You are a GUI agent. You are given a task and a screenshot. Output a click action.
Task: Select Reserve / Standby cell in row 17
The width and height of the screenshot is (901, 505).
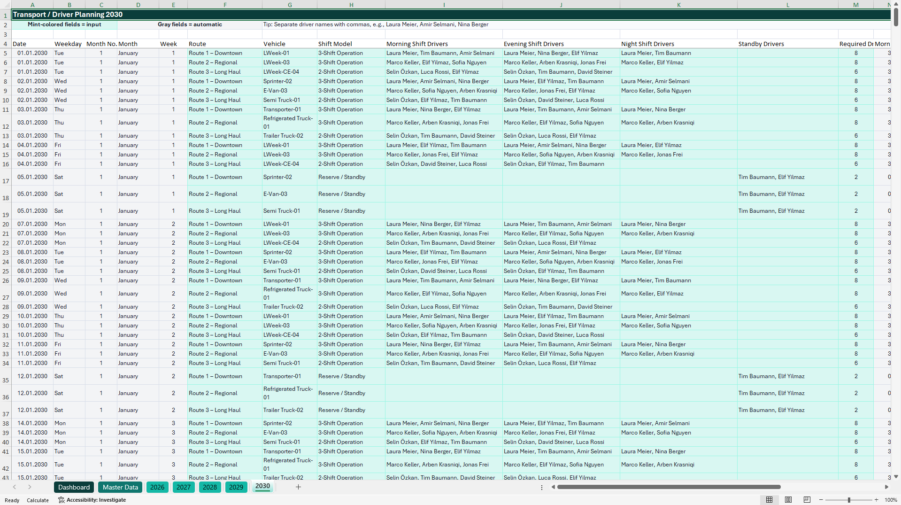[351, 177]
